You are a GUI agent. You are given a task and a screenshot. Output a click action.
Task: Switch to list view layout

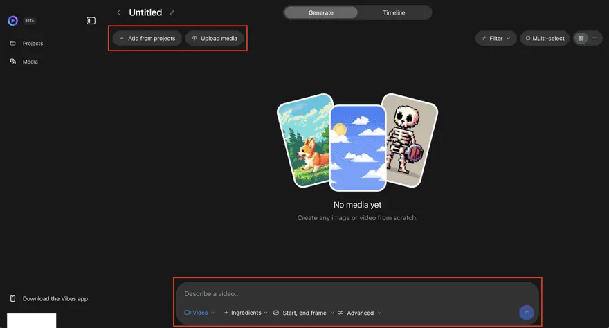point(594,39)
